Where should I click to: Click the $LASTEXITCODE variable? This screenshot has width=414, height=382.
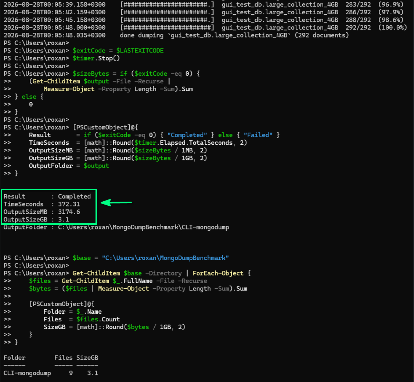[140, 50]
